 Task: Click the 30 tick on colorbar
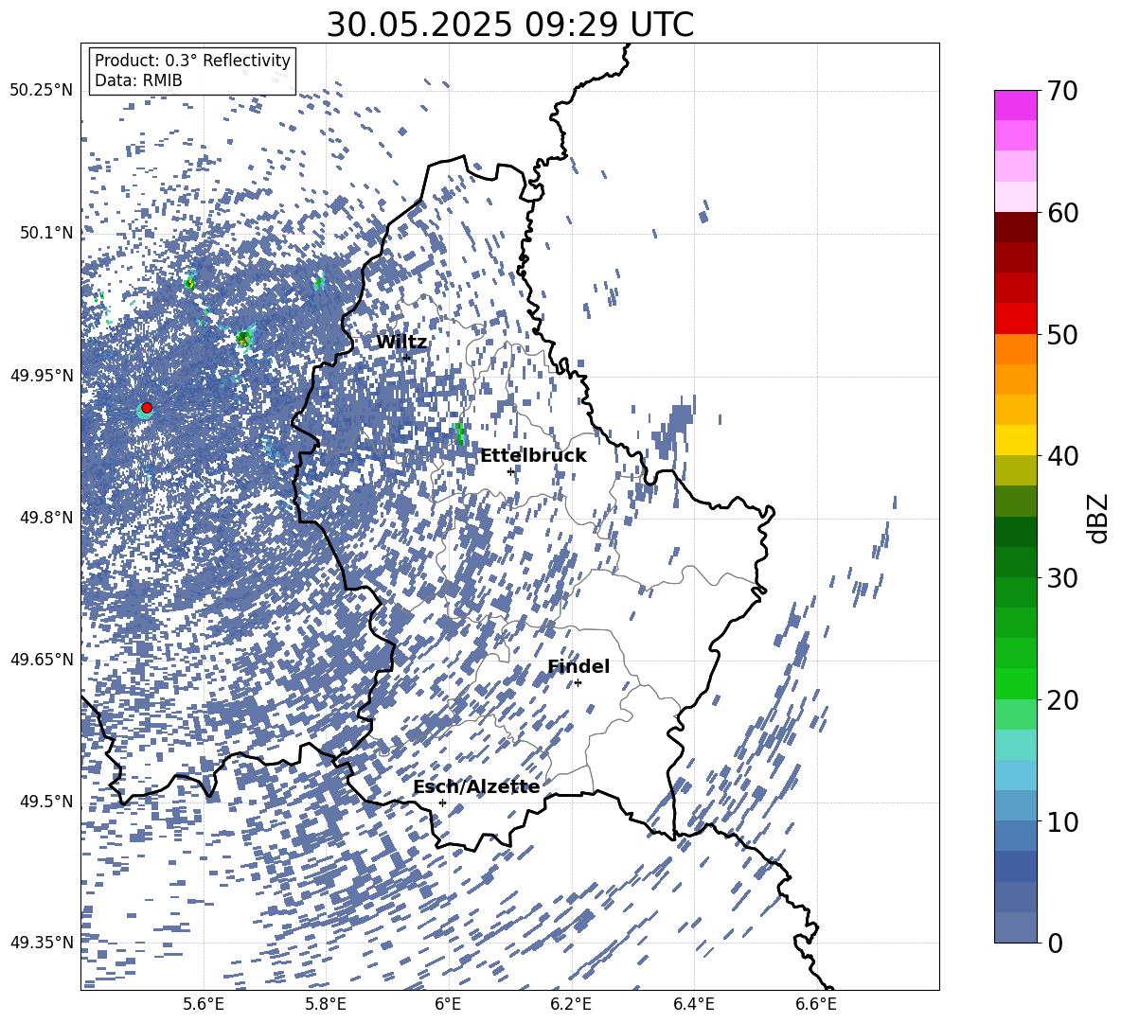click(1061, 577)
